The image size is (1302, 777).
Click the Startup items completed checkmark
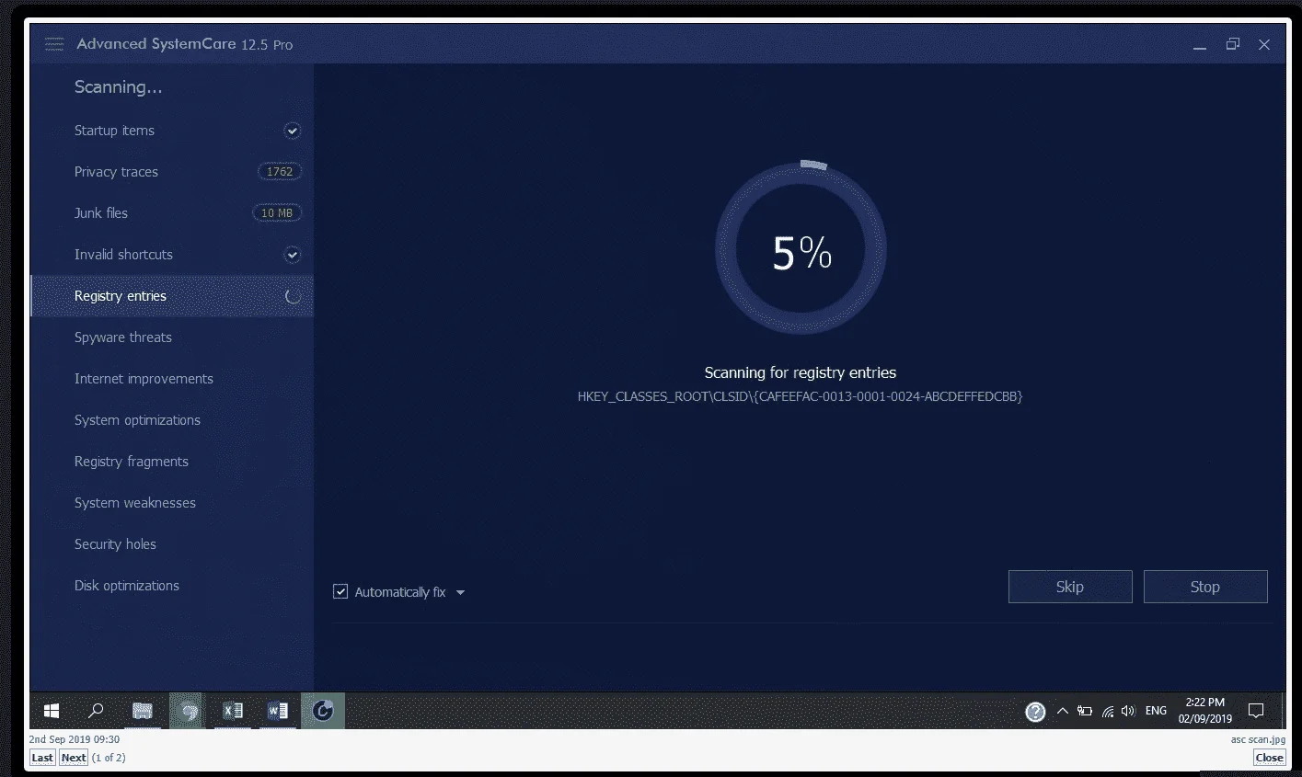pyautogui.click(x=292, y=131)
